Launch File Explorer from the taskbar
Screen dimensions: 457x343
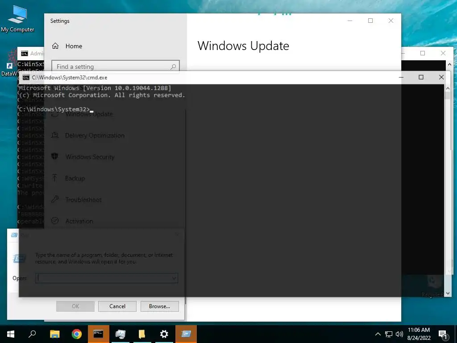tap(54, 334)
